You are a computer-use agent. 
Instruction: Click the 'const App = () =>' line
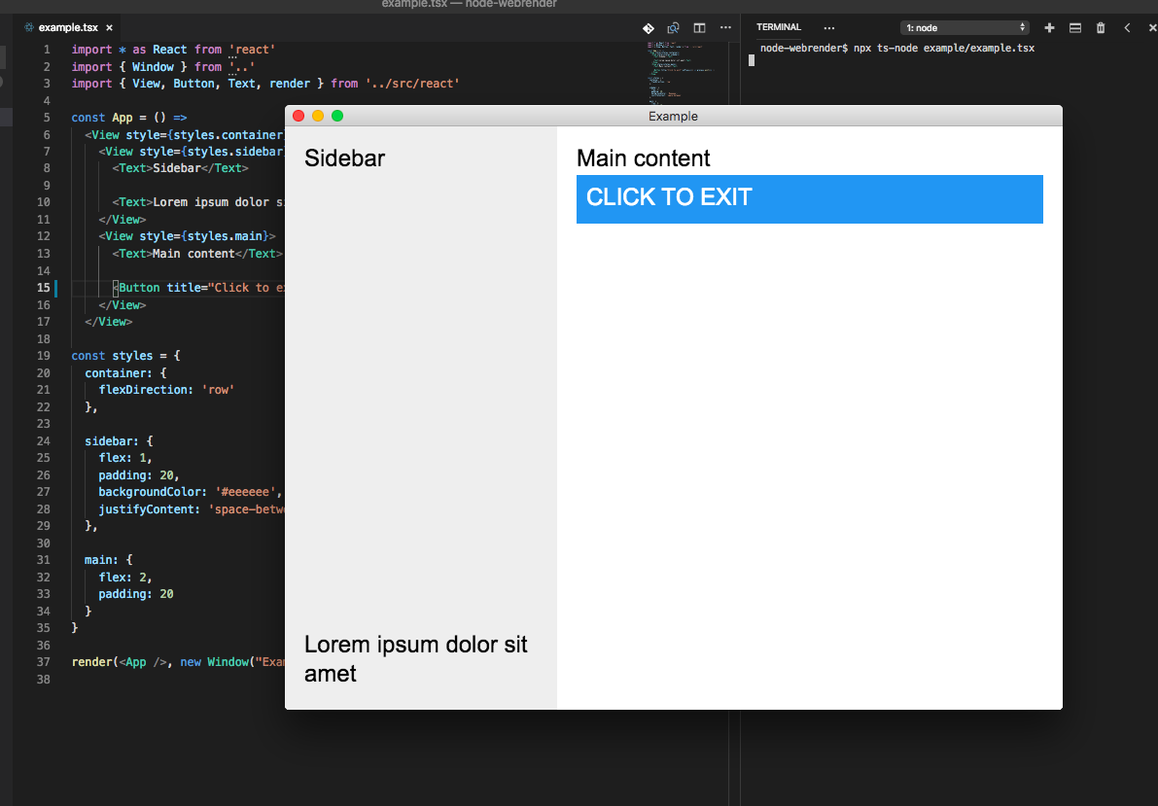[128, 118]
